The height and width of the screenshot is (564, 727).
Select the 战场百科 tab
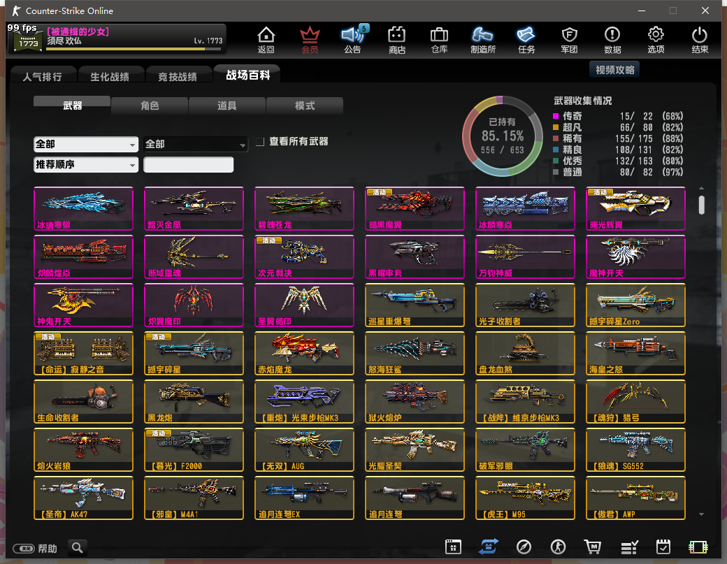click(247, 75)
